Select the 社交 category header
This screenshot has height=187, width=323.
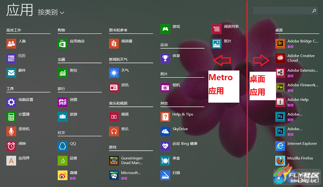point(61,133)
